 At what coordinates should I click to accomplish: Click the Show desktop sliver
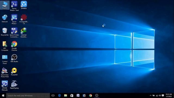(173, 96)
